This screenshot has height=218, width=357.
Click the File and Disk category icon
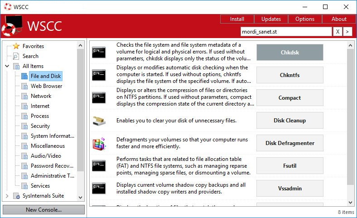[x=24, y=76]
